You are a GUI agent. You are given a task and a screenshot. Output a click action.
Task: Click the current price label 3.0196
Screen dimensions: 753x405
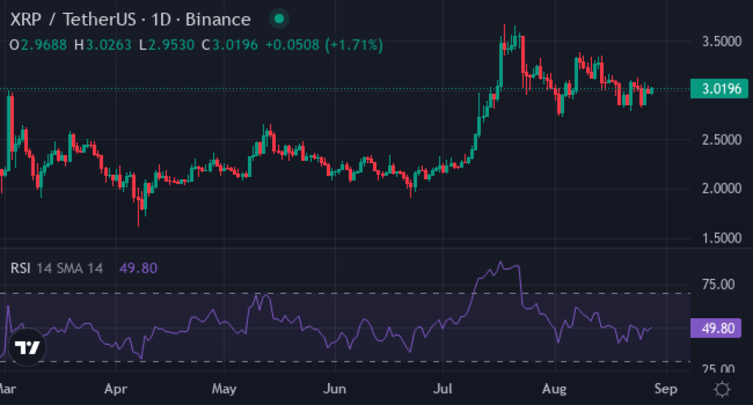click(719, 89)
